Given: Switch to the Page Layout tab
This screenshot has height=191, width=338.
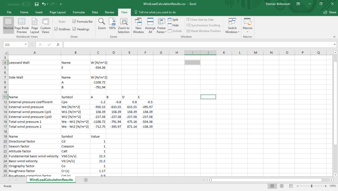Looking at the screenshot, I should [x=57, y=12].
